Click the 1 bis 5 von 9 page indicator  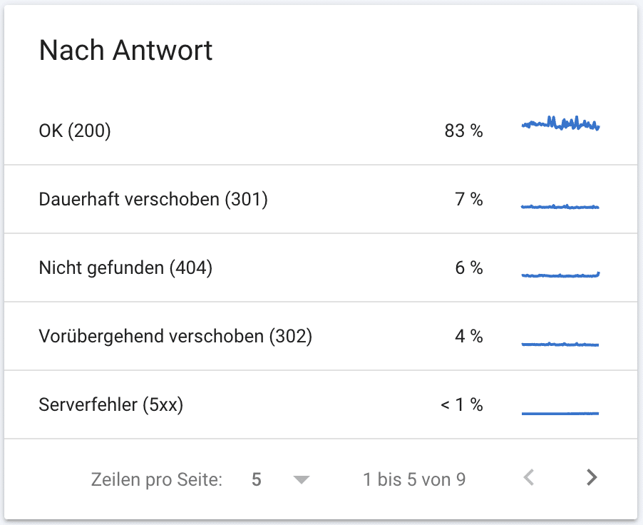pyautogui.click(x=413, y=479)
